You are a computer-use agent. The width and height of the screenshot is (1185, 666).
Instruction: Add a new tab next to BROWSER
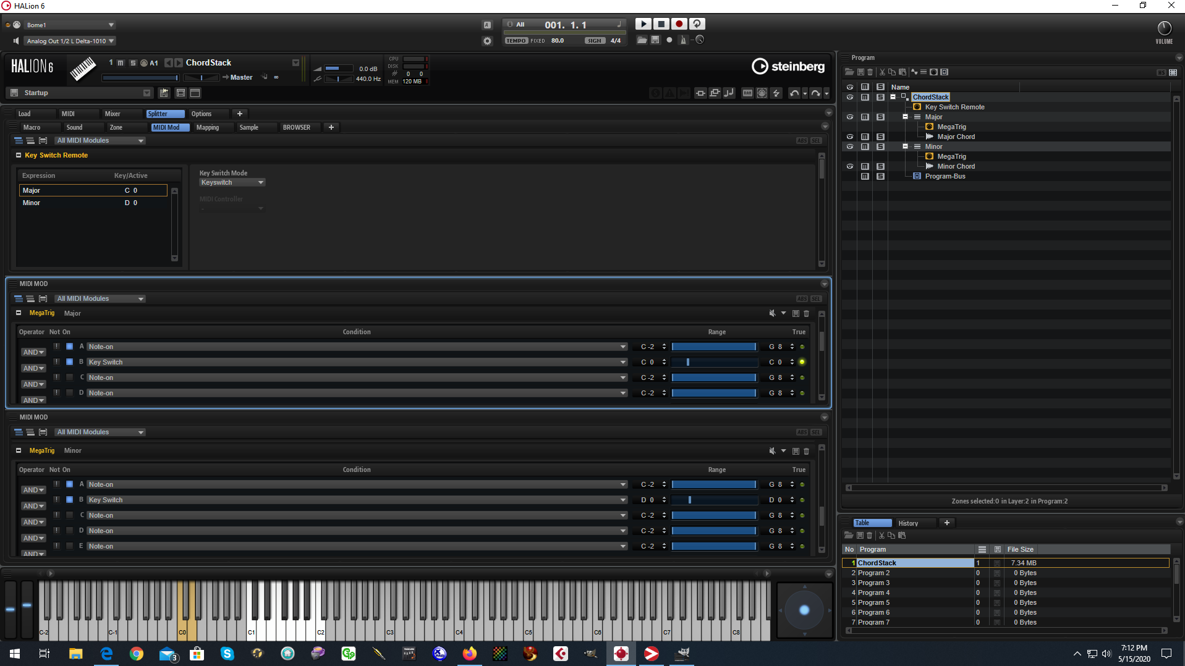[x=331, y=127]
